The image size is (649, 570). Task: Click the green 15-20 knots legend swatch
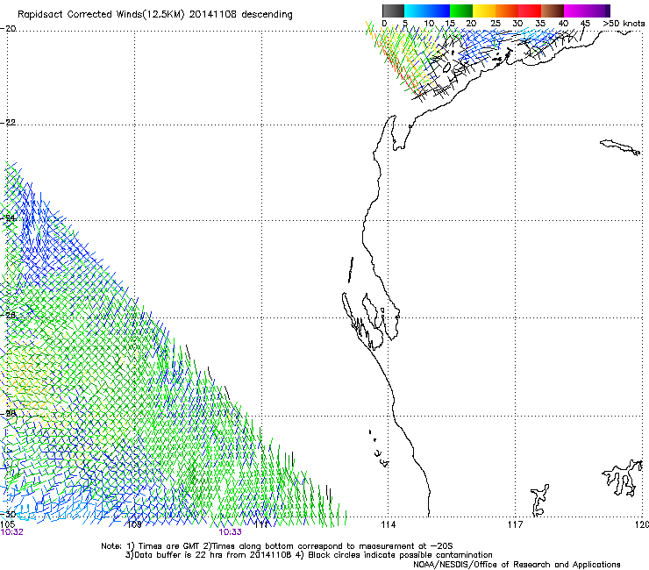pyautogui.click(x=461, y=11)
